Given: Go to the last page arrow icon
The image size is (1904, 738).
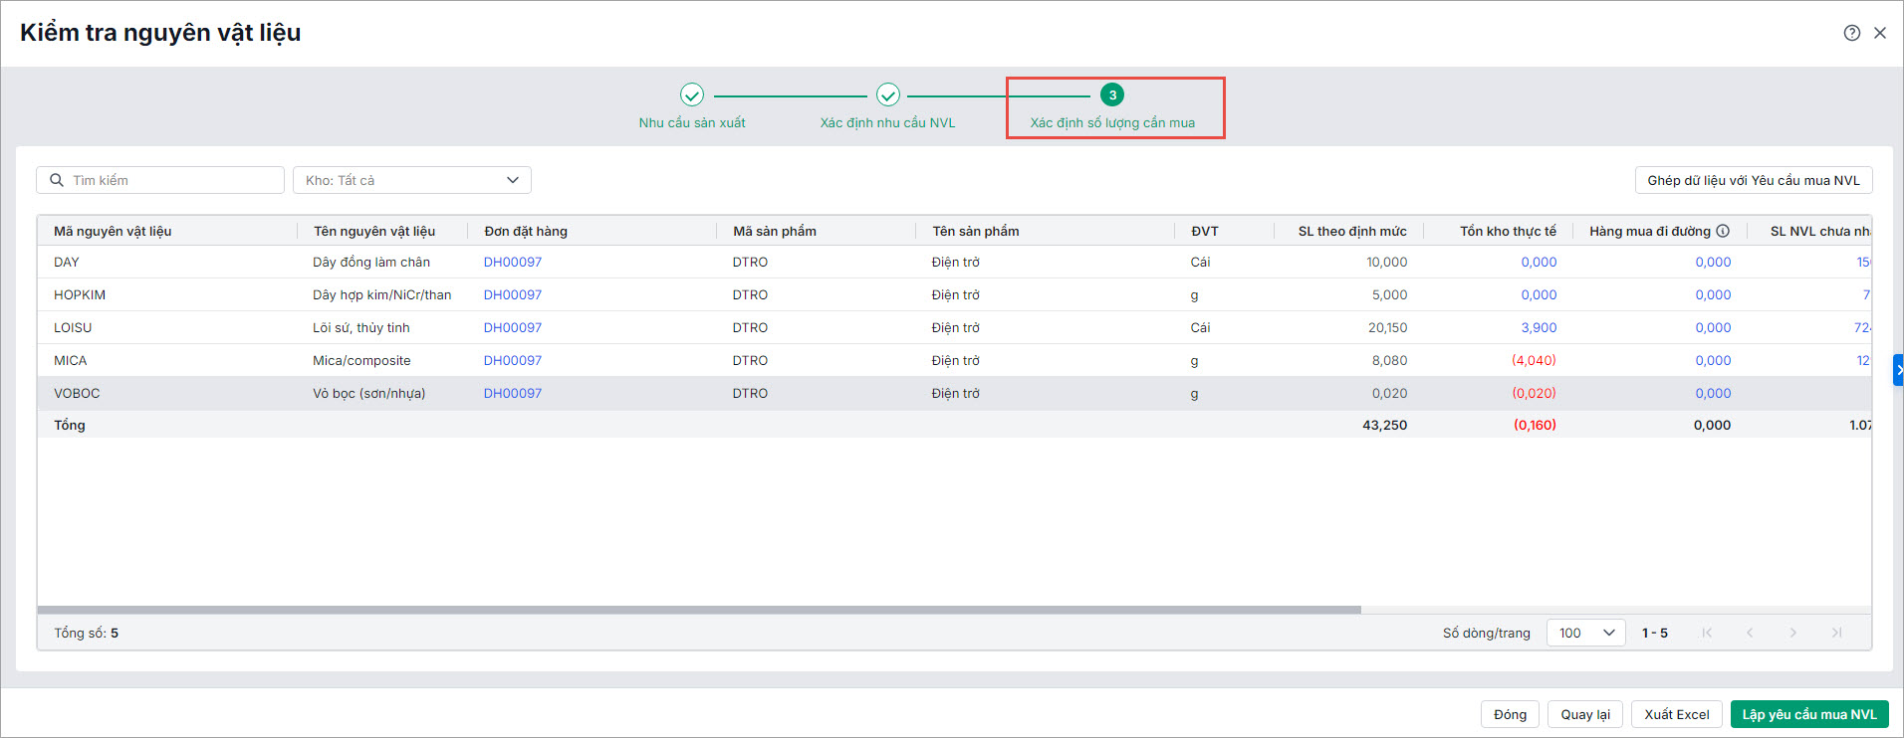Looking at the screenshot, I should (x=1836, y=633).
